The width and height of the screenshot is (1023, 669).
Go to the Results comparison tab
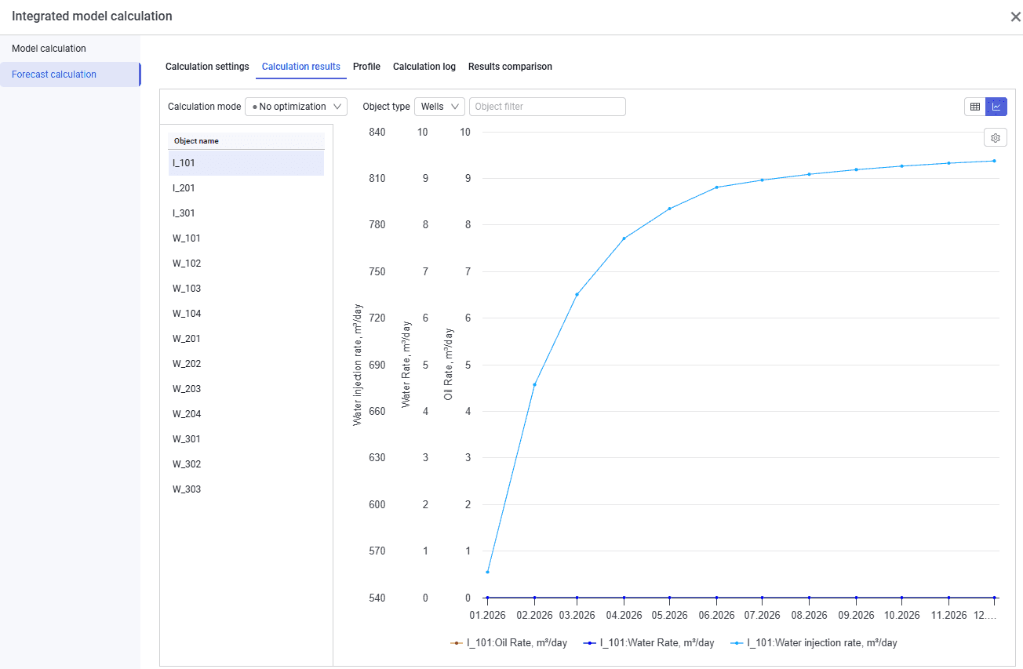coord(510,67)
